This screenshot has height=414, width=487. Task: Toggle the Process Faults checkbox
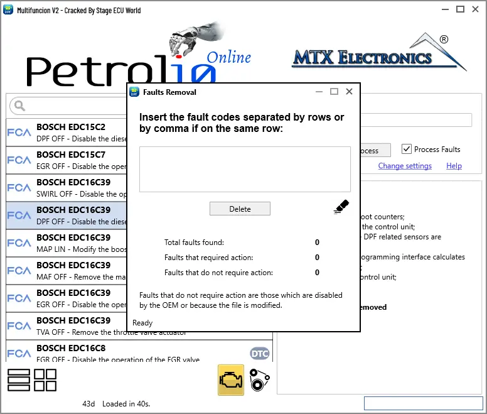pos(407,149)
